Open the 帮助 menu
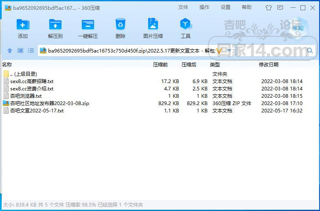Screen dimensions: 320x211 (x=247, y=7)
